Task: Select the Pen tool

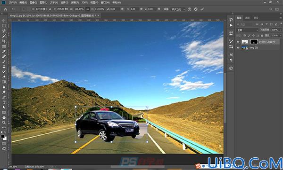Action: click(4, 97)
